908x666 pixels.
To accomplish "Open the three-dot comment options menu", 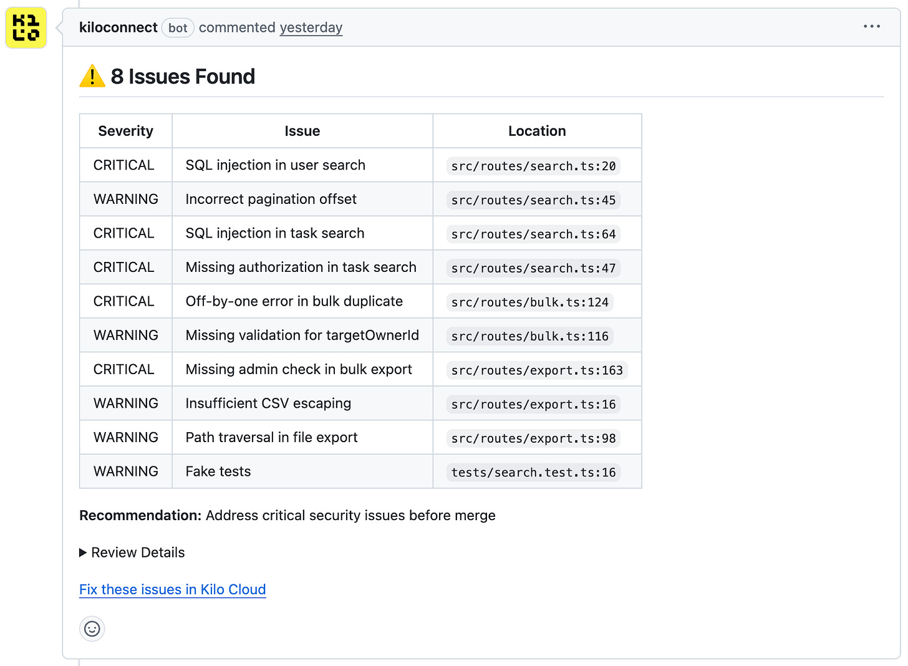I will tap(871, 27).
